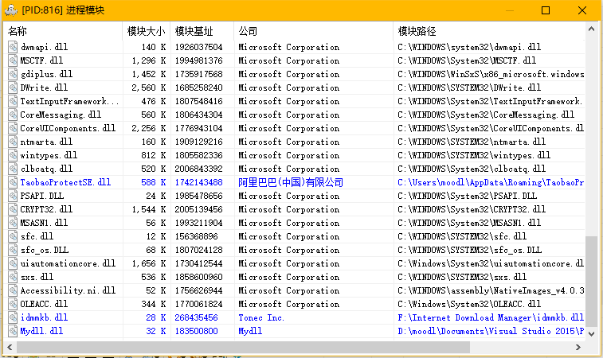Select the gdiplus.dll module name
Screen dimensions: 603x358
tap(46, 74)
